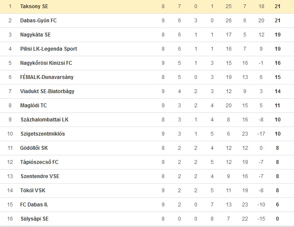294x227 pixels.
Task: Click Taksony SE points total 21
Action: 278,6
